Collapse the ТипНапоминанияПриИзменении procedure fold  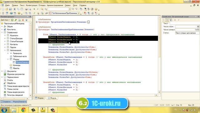(x=37, y=30)
